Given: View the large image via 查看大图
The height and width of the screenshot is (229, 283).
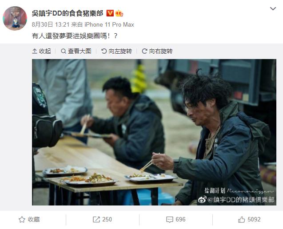Looking at the screenshot, I should pyautogui.click(x=76, y=51).
